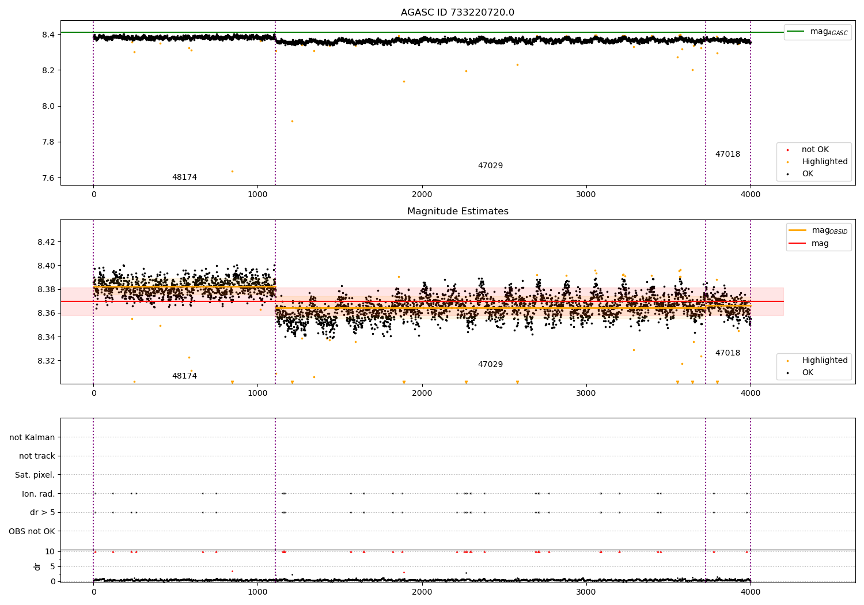Click the 3000 x-tick under Magnitude Estimates plot

click(x=586, y=394)
